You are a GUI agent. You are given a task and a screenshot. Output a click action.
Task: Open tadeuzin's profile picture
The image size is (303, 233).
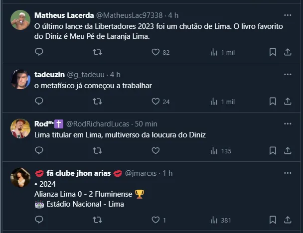tap(20, 79)
